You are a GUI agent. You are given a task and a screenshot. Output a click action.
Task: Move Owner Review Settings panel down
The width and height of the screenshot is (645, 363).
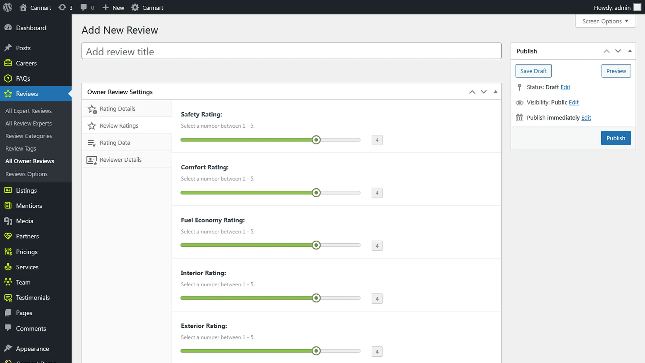[484, 92]
